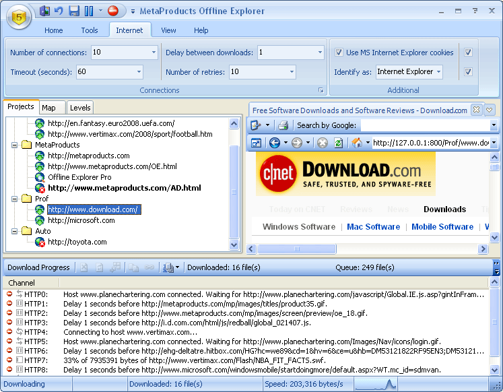Click the Pause (suspend) icon in title toolbar
This screenshot has height=392, width=503.
click(x=88, y=11)
